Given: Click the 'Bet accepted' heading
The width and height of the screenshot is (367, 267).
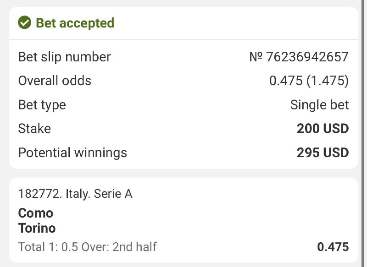Looking at the screenshot, I should click(x=75, y=23).
